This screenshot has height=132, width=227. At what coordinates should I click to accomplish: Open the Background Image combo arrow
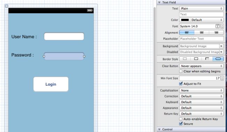221,46
